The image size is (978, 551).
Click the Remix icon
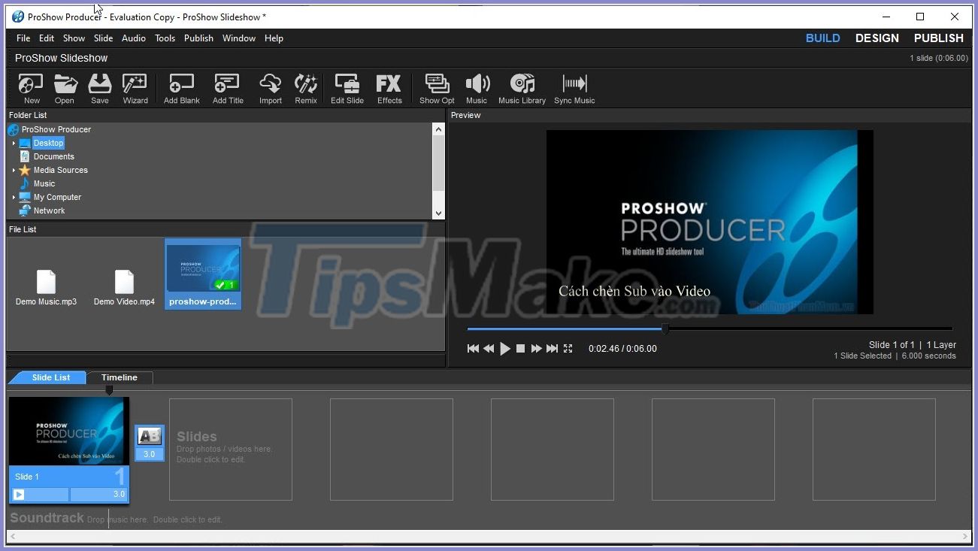pyautogui.click(x=305, y=88)
